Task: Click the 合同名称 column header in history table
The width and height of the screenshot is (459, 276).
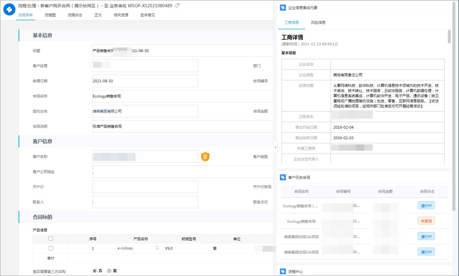Action: [x=301, y=191]
